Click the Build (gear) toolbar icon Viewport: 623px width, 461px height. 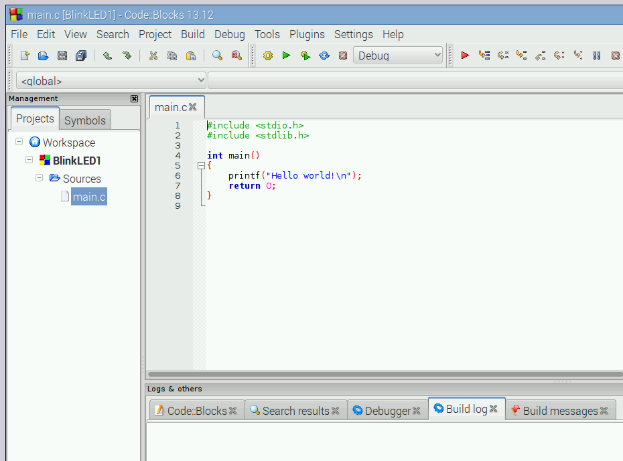[x=267, y=55]
